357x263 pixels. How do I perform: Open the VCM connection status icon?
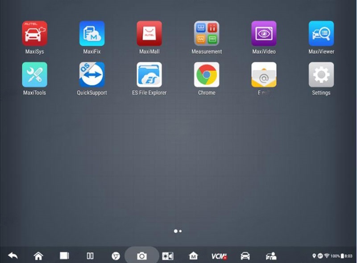(x=219, y=256)
